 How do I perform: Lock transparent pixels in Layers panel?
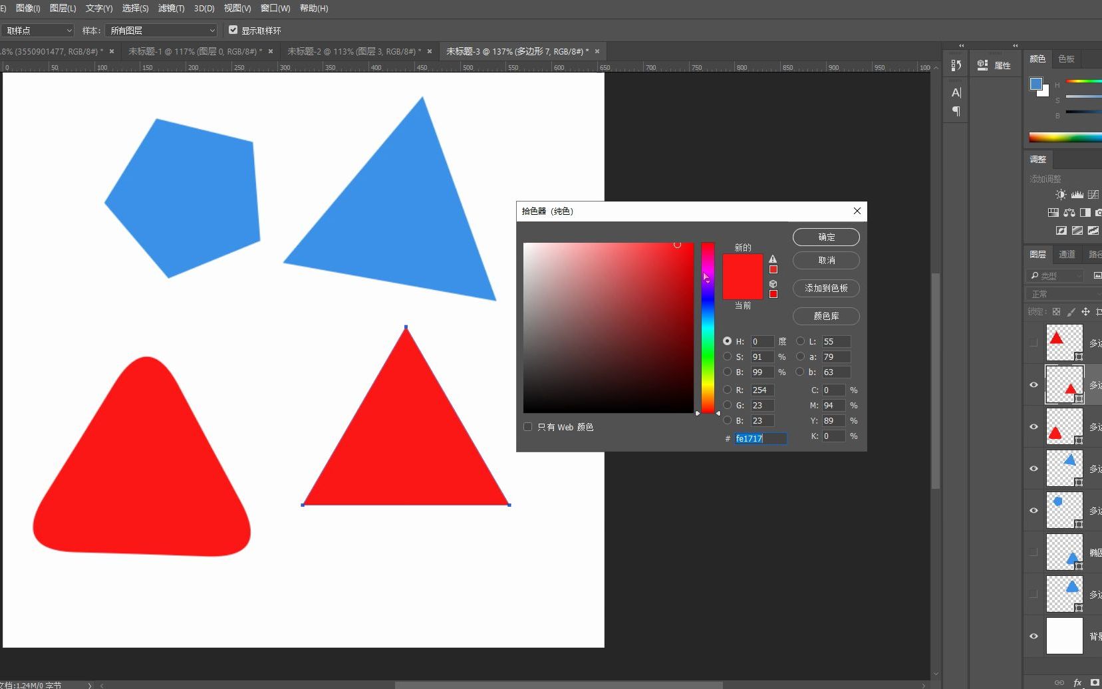pos(1056,311)
